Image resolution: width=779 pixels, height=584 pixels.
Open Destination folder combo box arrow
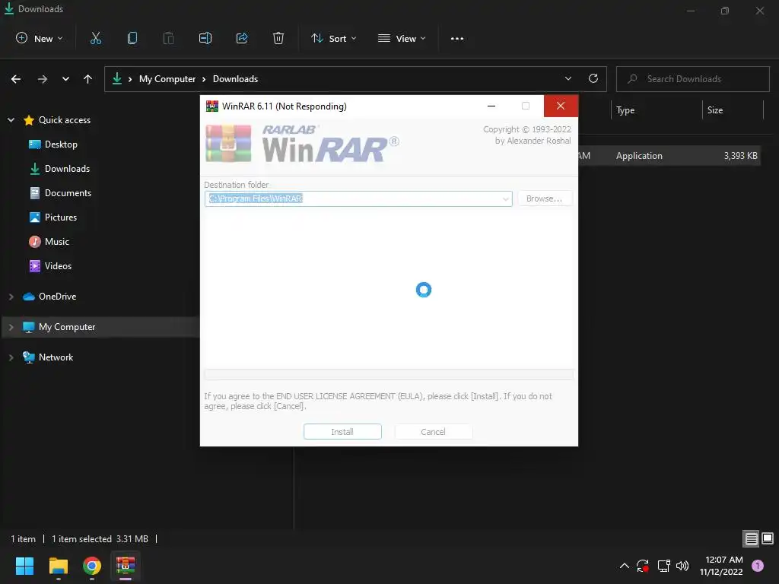pos(505,198)
